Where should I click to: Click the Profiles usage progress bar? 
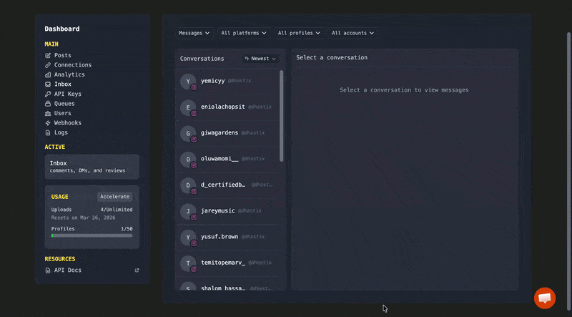[x=92, y=235]
